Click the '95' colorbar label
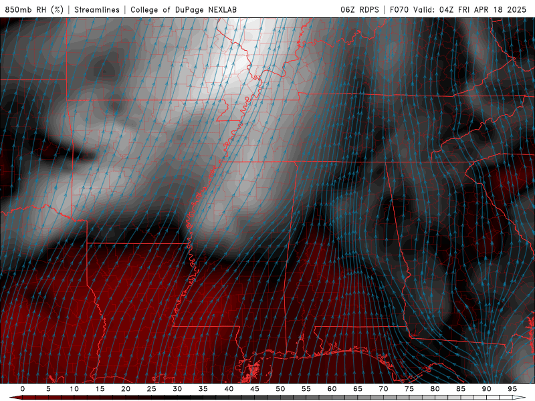This screenshot has width=535, height=401. point(512,389)
